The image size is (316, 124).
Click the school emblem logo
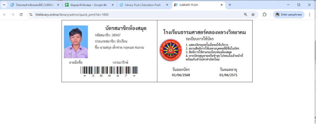click(x=171, y=50)
